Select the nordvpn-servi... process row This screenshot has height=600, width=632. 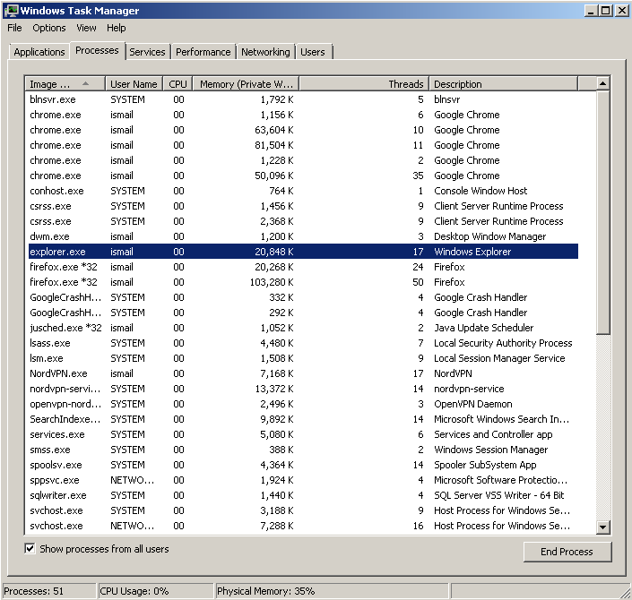coord(303,389)
